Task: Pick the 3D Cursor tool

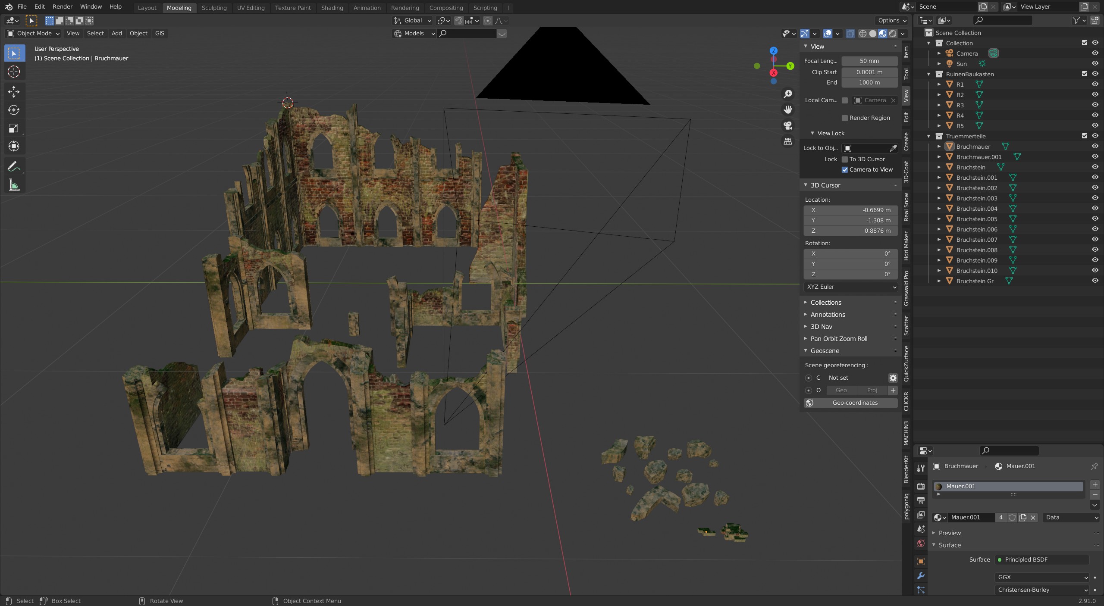Action: (x=14, y=72)
